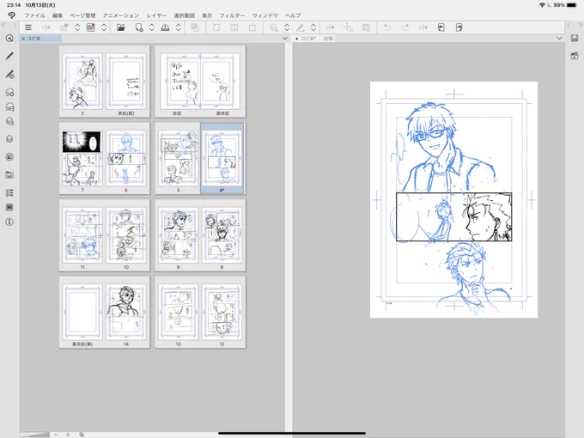The width and height of the screenshot is (584, 438).
Task: Open the ウィンドウ menu
Action: pos(265,15)
